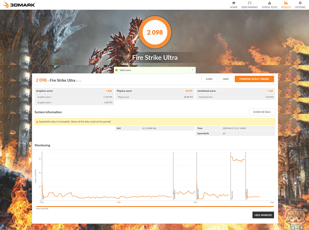Go to the Home page icon
The image size is (309, 230).
[234, 3]
